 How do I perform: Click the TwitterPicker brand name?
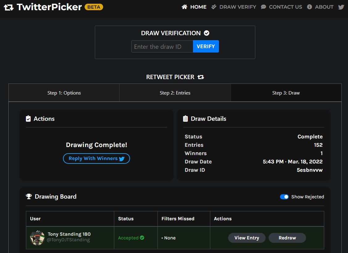coord(49,7)
